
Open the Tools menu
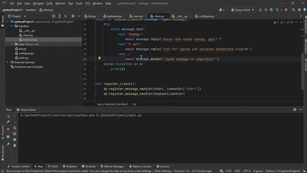pyautogui.click(x=79, y=3)
